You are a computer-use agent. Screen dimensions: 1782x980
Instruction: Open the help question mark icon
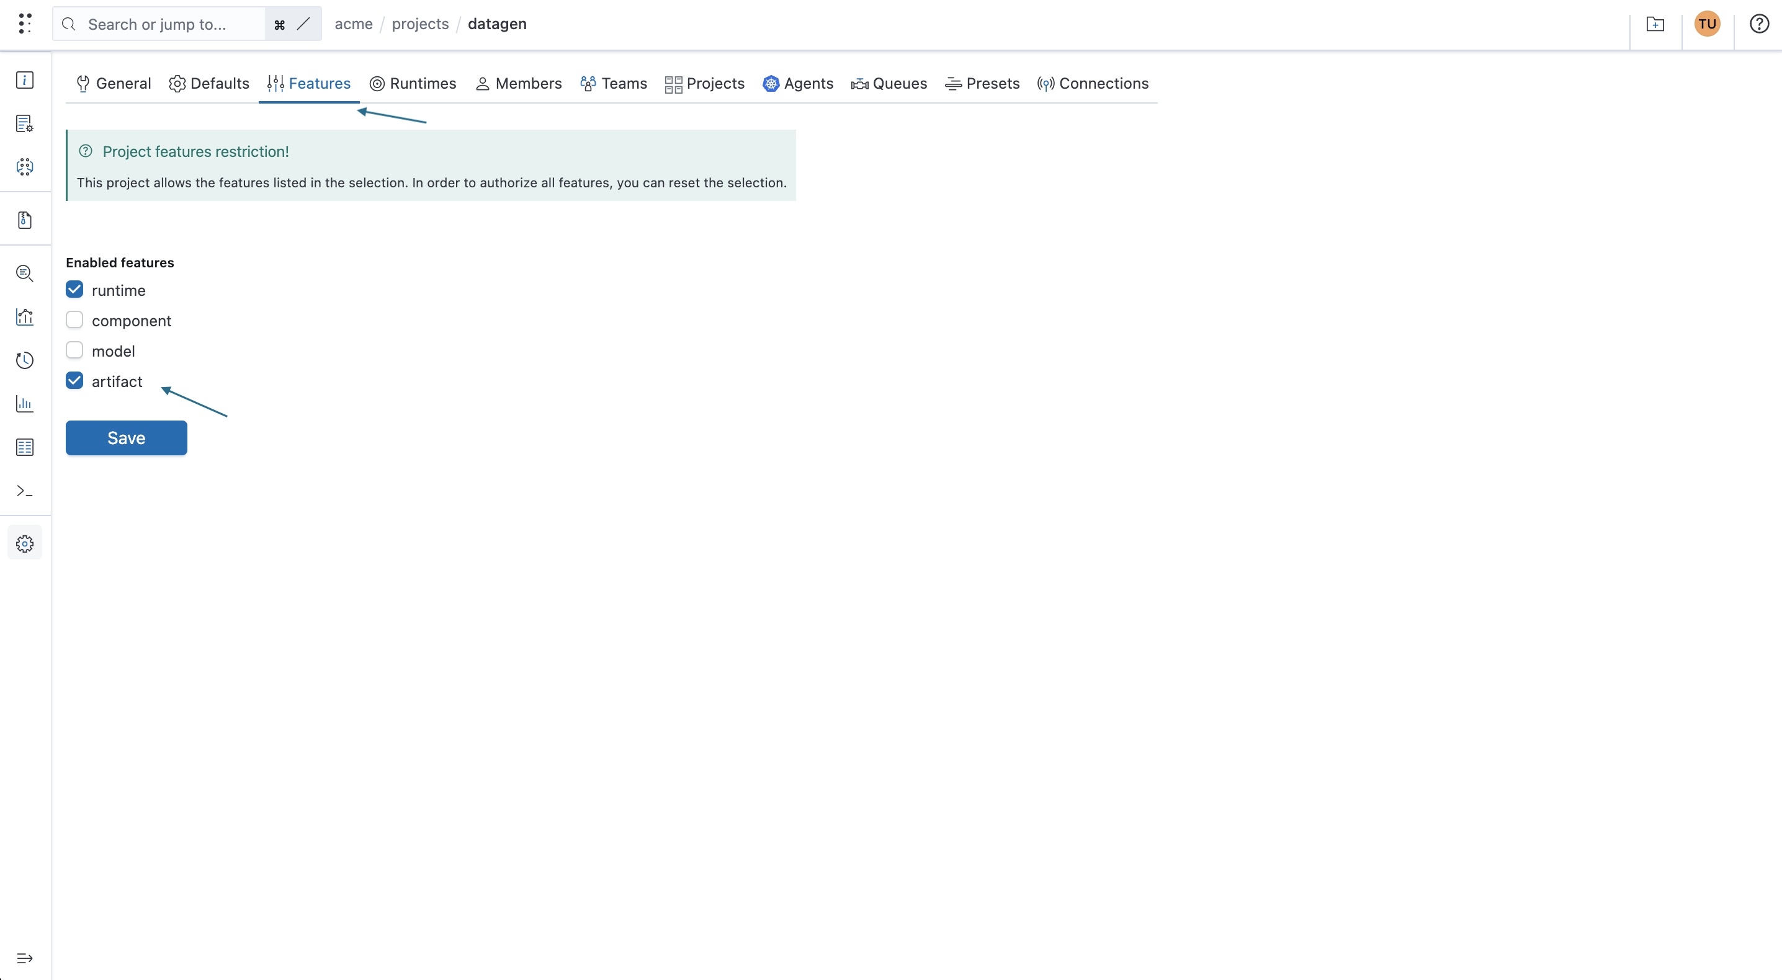coord(1759,24)
